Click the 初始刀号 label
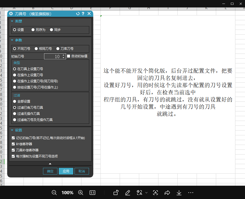The width and height of the screenshot is (245, 199). pyautogui.click(x=18, y=56)
